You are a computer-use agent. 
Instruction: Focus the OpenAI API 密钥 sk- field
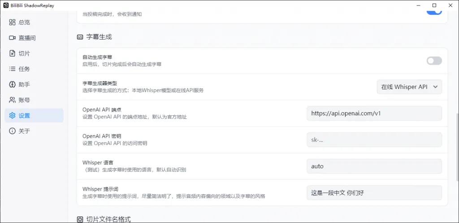pyautogui.click(x=374, y=140)
